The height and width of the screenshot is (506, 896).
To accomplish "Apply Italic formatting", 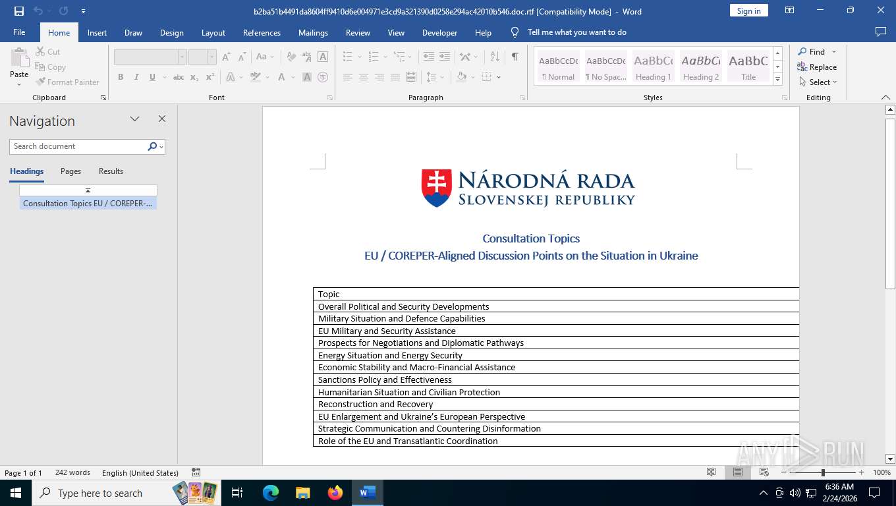I will pyautogui.click(x=136, y=77).
